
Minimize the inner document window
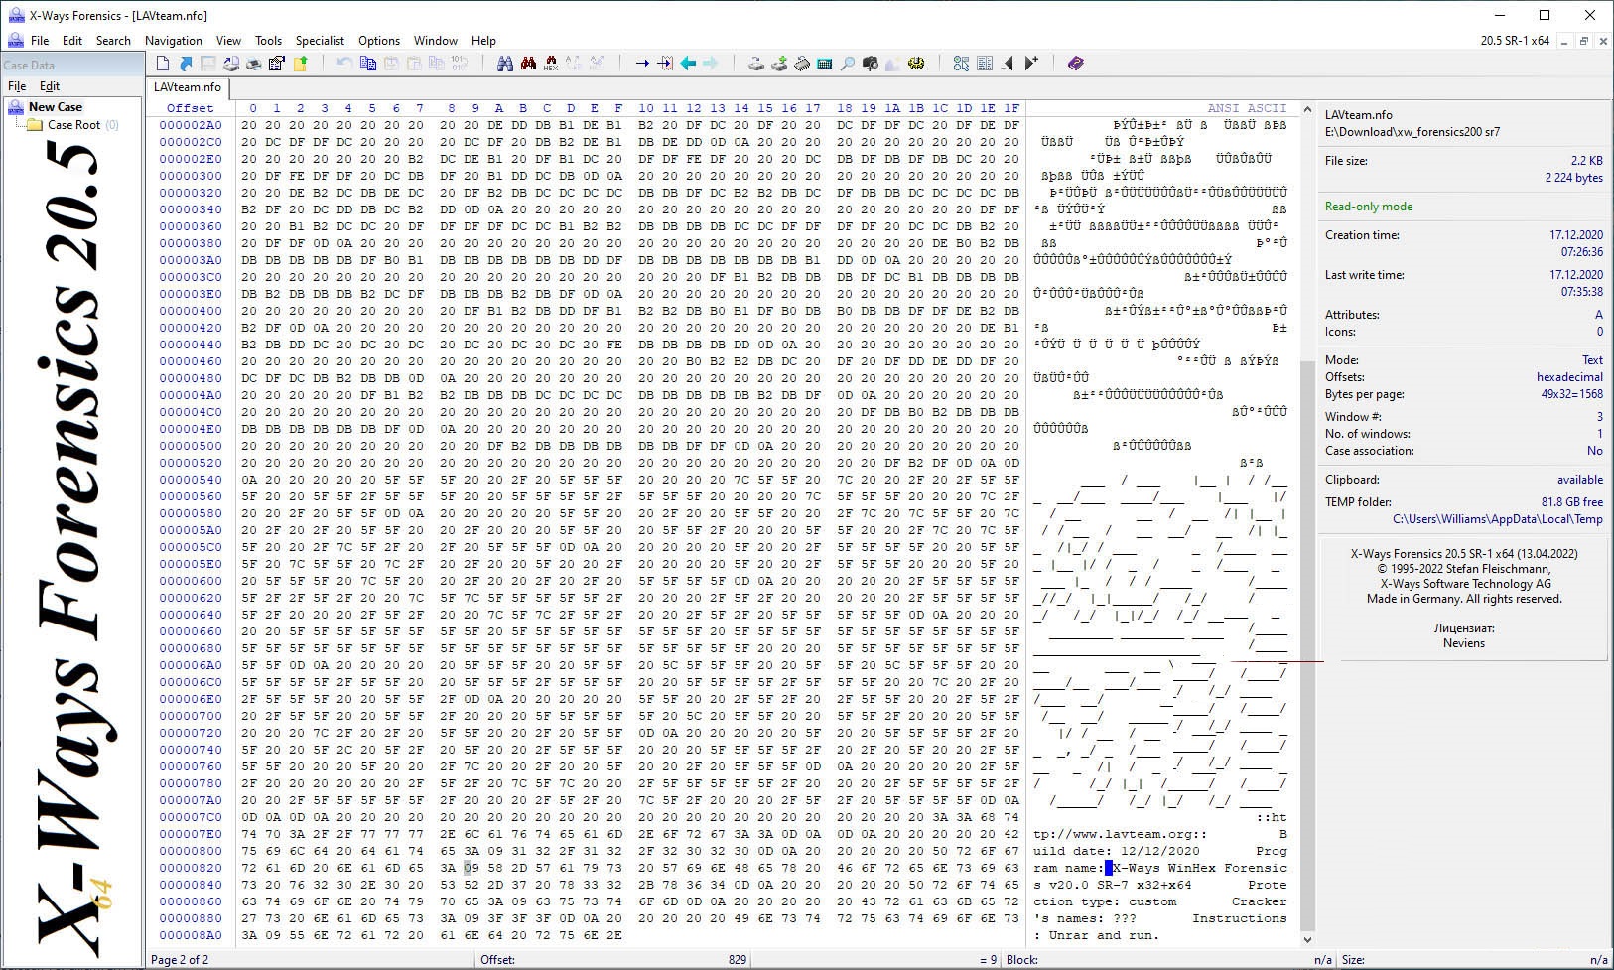pos(1564,41)
